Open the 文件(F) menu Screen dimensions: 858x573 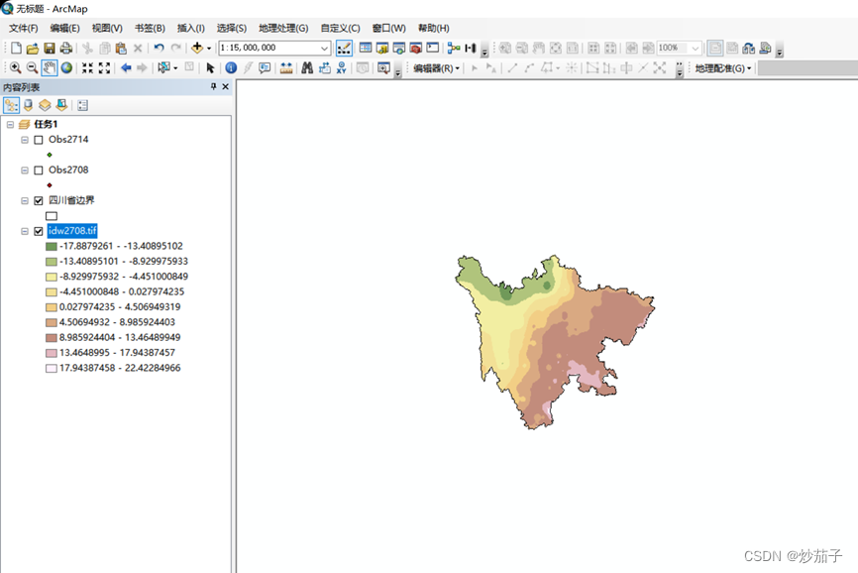coord(24,28)
